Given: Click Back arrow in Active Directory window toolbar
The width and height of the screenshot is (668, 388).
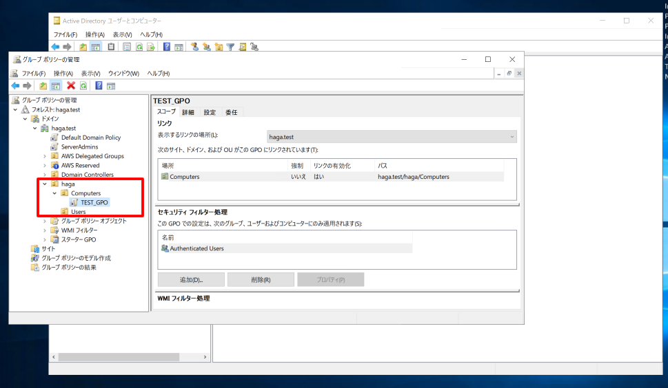Looking at the screenshot, I should 55,47.
